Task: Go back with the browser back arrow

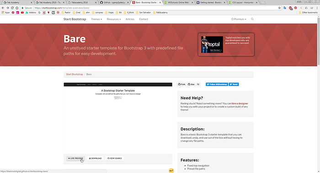Action: point(3,8)
